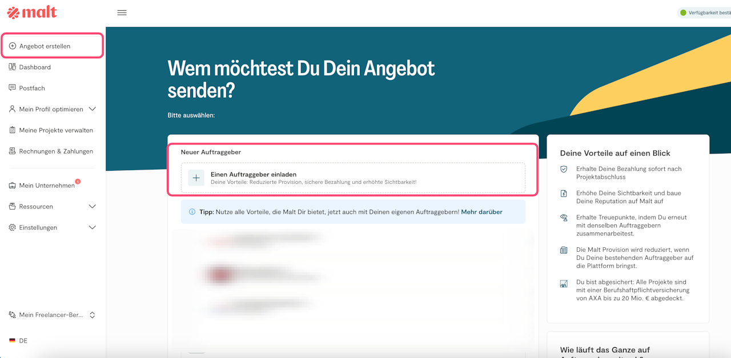Expand the Ressourcen chevron
This screenshot has height=358, width=731.
(93, 206)
